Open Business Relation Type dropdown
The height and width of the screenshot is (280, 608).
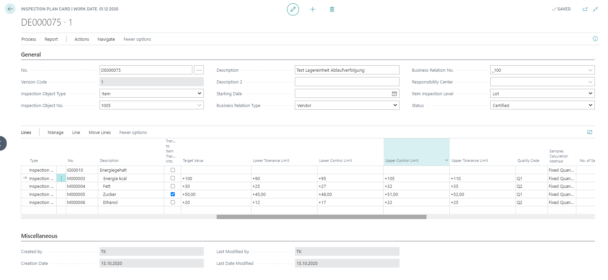point(347,105)
